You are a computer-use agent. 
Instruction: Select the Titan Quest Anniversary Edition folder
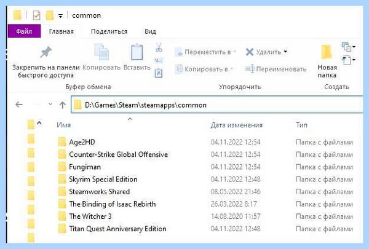click(x=117, y=229)
